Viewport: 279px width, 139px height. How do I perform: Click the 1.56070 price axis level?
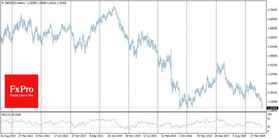272,38
